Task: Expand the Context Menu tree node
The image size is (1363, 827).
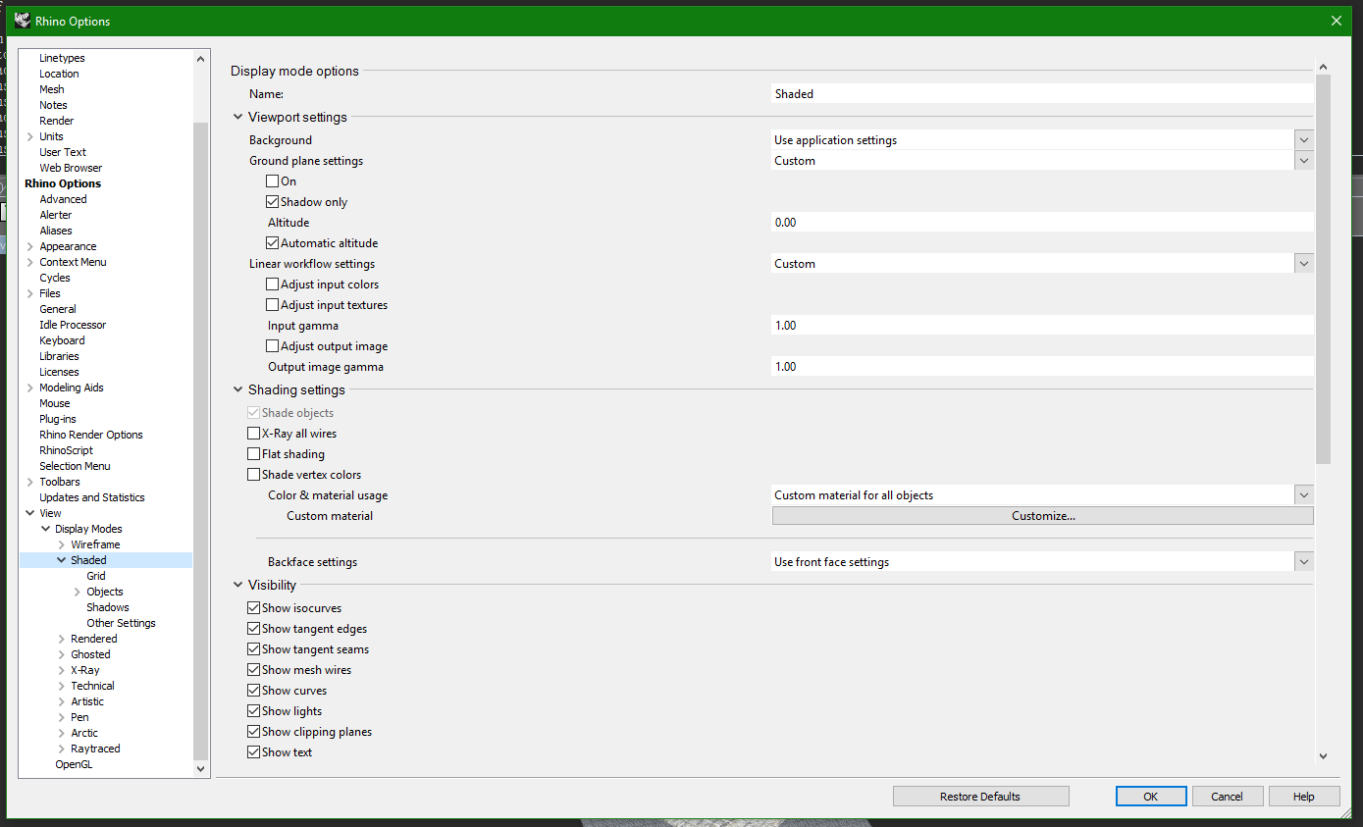Action: [30, 262]
